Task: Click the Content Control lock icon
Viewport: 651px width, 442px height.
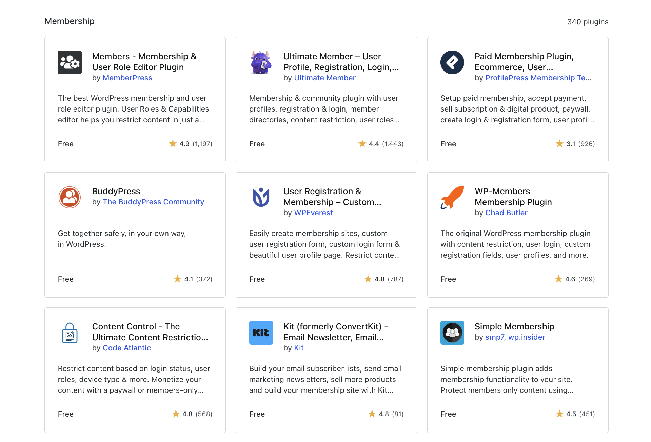Action: (x=70, y=333)
